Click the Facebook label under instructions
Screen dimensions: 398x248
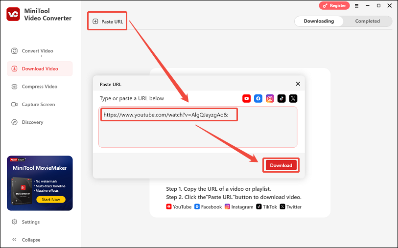click(211, 207)
